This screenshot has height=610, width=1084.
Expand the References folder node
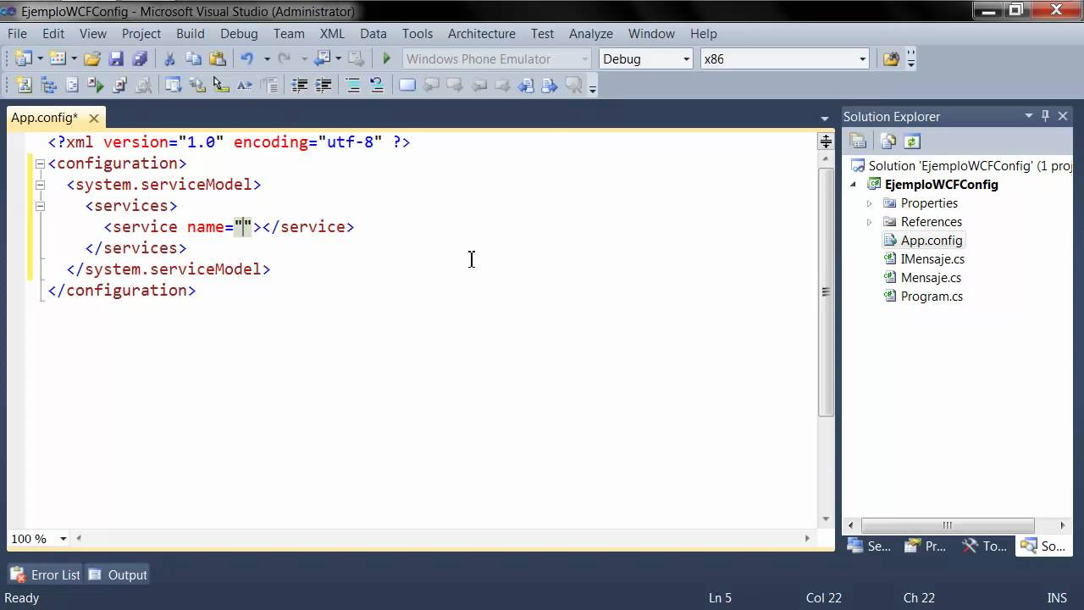869,222
